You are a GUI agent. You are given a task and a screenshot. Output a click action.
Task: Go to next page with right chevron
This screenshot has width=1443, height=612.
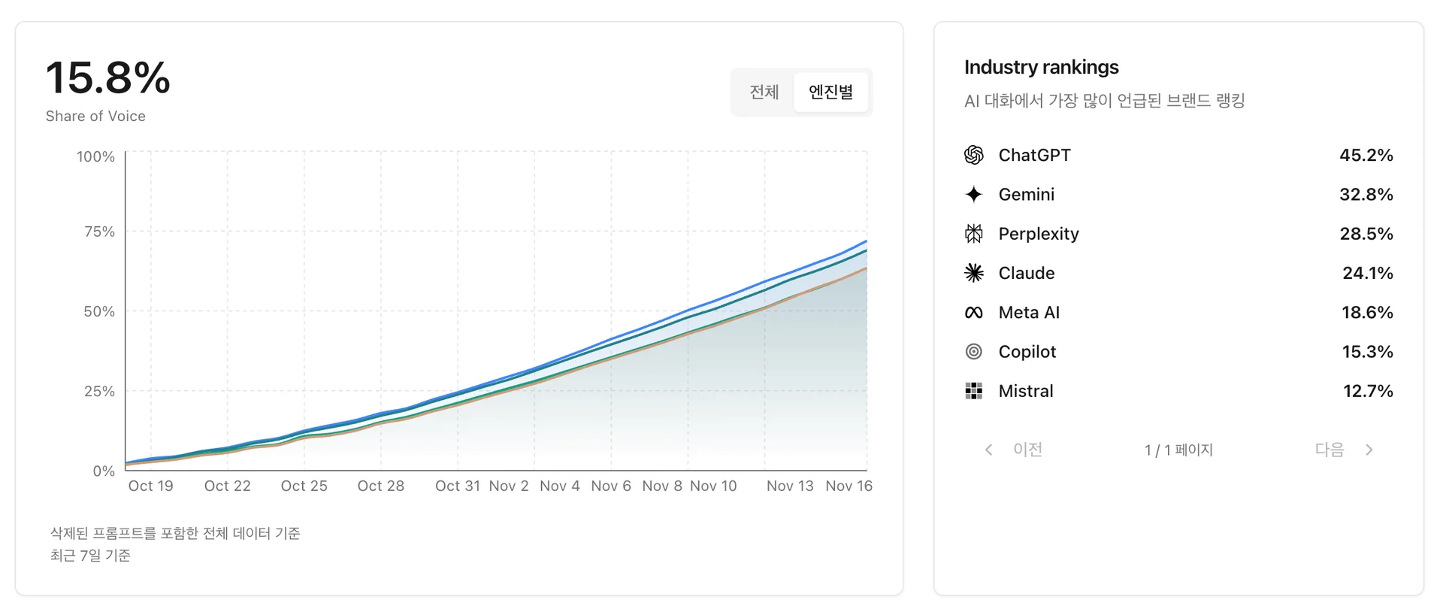[x=1369, y=450]
